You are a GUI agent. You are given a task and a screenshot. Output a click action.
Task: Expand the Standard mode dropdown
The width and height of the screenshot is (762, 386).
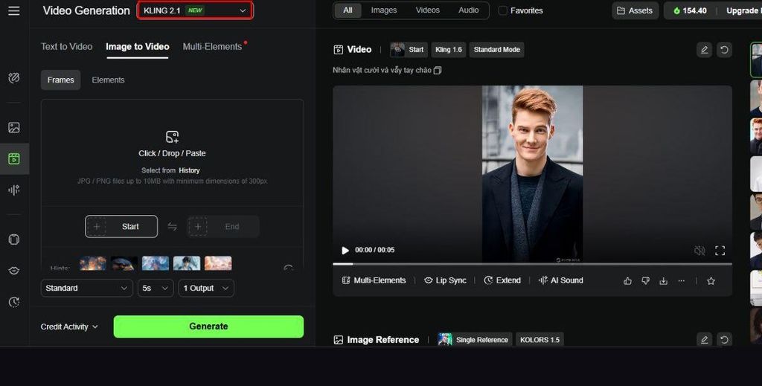click(87, 288)
